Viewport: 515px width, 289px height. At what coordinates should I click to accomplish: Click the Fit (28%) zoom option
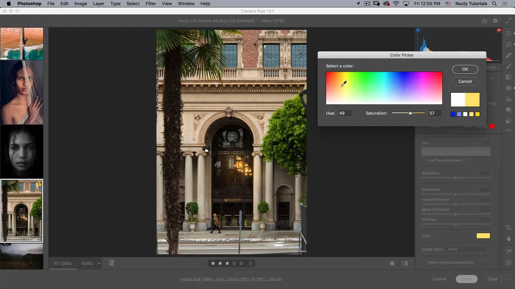click(x=63, y=264)
